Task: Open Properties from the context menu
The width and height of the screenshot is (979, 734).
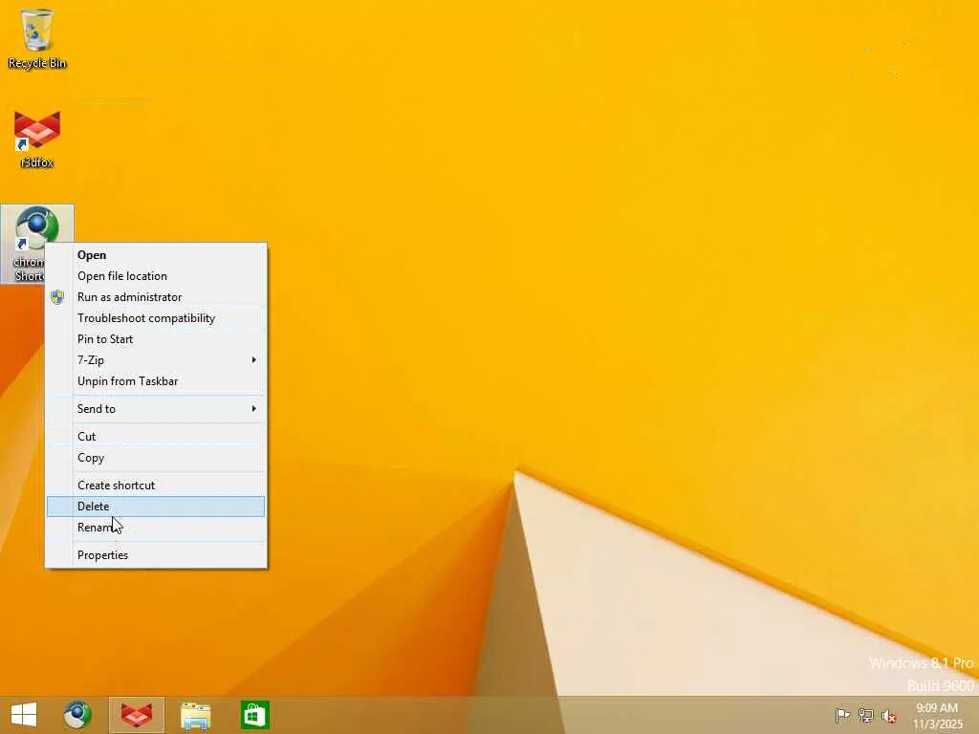Action: (156, 555)
